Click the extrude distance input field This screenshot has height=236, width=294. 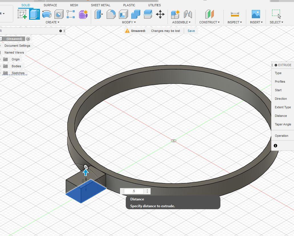click(134, 191)
